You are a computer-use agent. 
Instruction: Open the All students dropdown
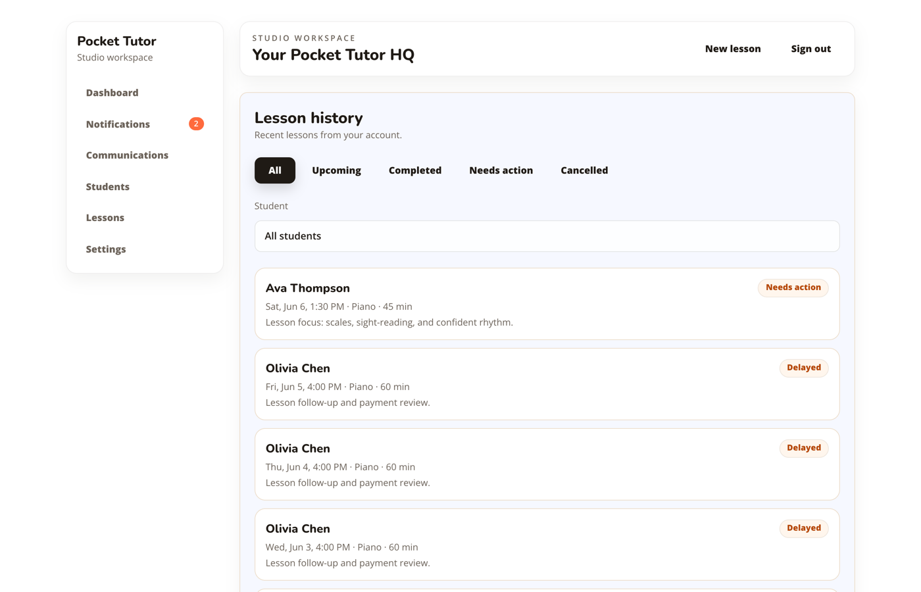pyautogui.click(x=547, y=236)
